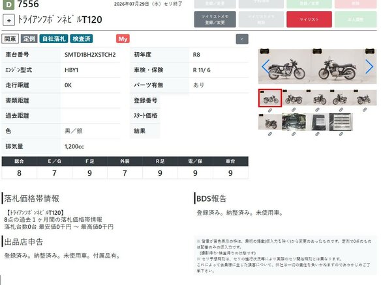
Task: Select the first thumbnail in the bottom row
Action: [270, 122]
